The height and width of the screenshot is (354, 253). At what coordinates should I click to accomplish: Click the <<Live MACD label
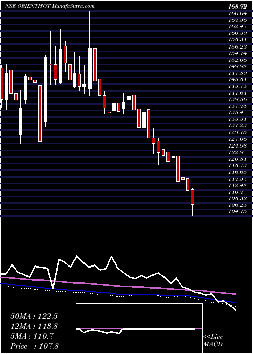(x=213, y=341)
